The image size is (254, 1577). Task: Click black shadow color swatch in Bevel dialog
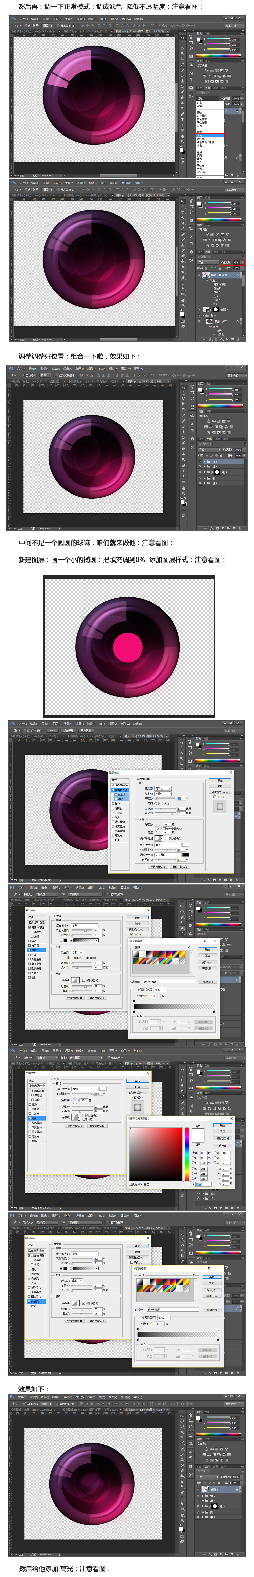click(186, 855)
